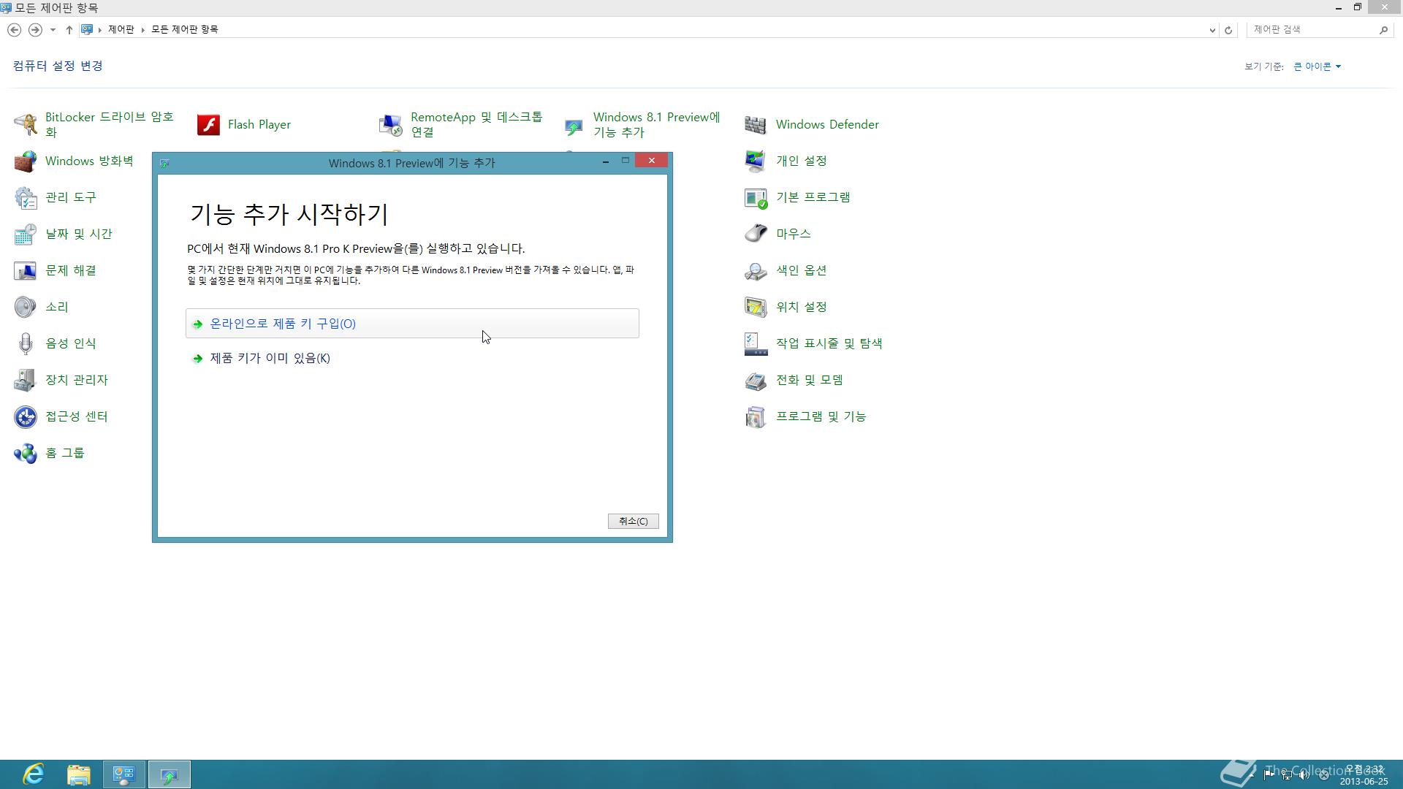Refresh the Control Panel view

1228,30
